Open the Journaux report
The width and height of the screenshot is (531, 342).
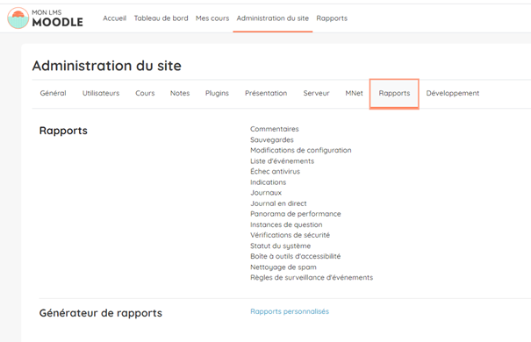[266, 193]
